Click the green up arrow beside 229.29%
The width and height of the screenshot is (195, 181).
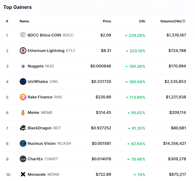point(126,35)
